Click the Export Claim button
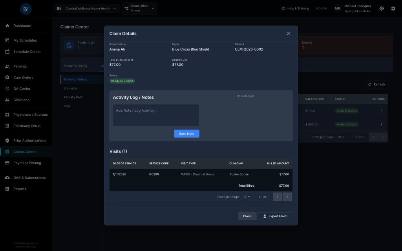 [x=275, y=216]
